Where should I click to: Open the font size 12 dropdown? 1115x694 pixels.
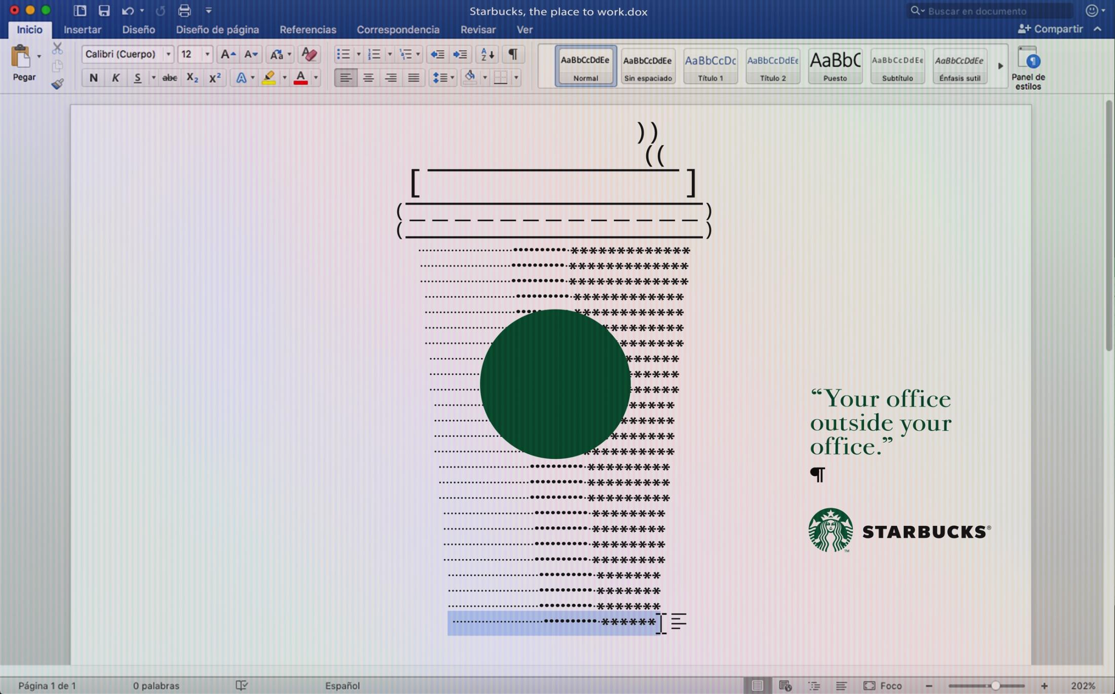pos(207,54)
